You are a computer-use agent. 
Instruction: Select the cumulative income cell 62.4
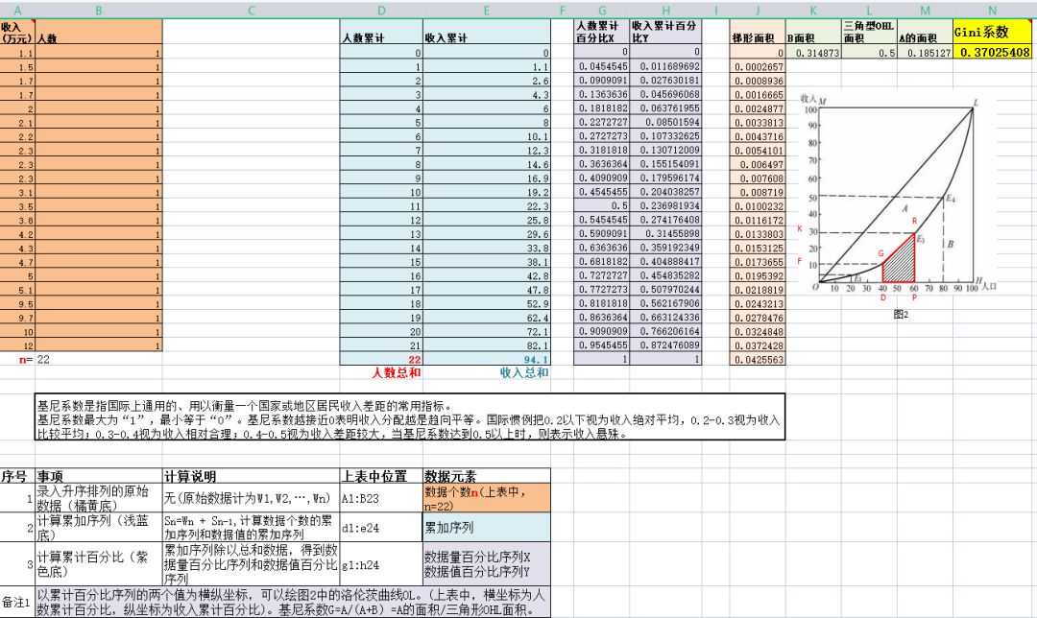pyautogui.click(x=487, y=318)
